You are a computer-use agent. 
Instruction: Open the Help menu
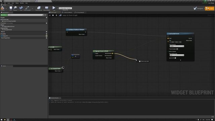coord(26,3)
